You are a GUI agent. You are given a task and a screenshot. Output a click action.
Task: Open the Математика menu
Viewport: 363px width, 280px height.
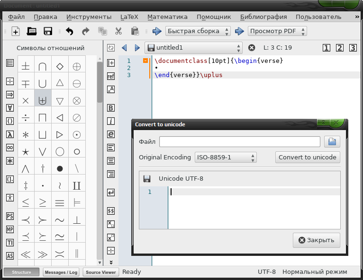pyautogui.click(x=167, y=17)
